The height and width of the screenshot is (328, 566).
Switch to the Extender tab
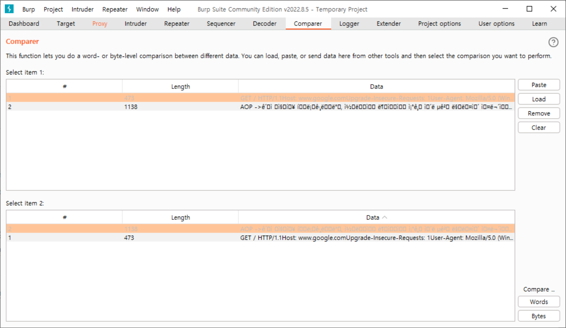[389, 24]
